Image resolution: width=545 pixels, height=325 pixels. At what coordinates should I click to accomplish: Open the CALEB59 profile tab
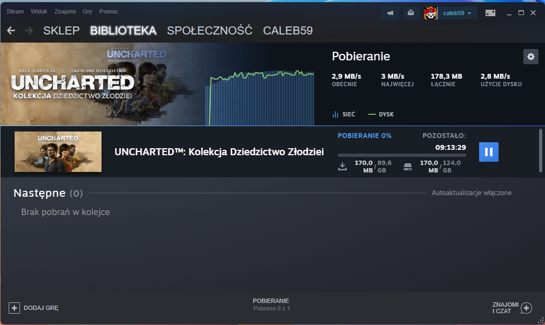(288, 31)
